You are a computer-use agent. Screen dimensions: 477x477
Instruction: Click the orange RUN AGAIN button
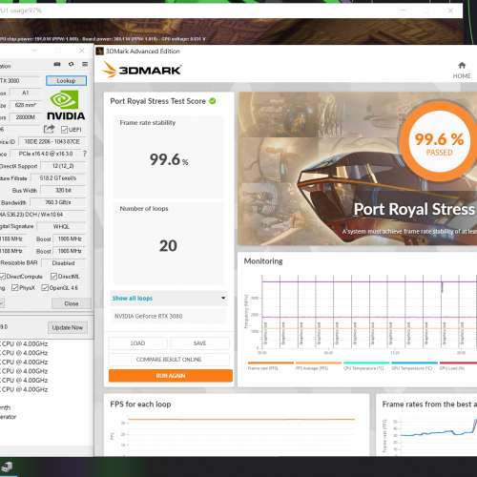pos(171,376)
